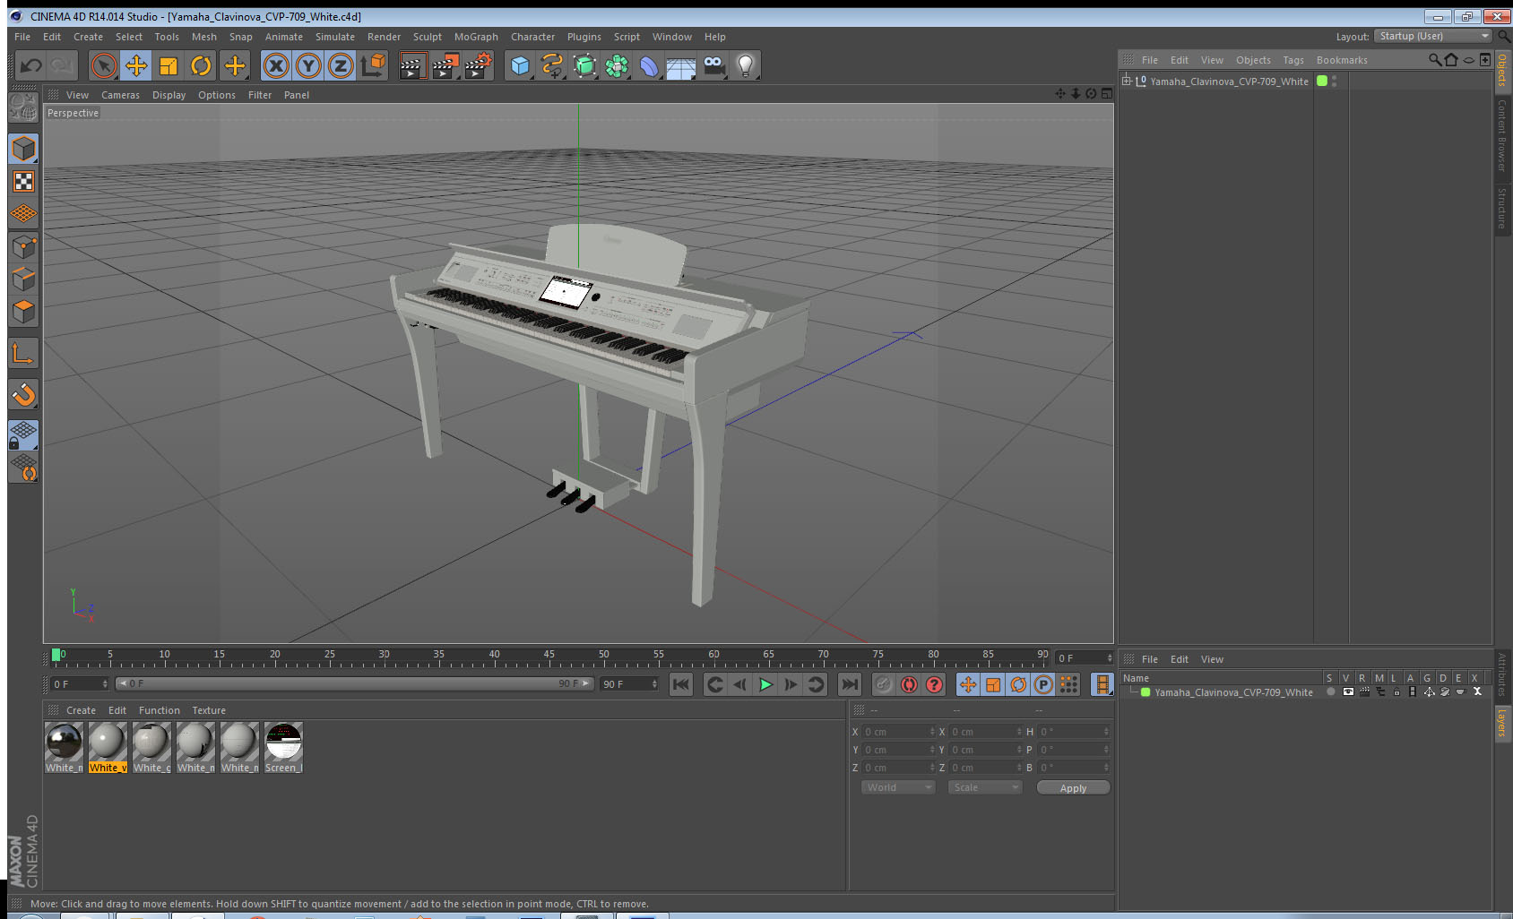1513x919 pixels.
Task: Toggle visibility dots of Yamaha object
Action: [1334, 81]
